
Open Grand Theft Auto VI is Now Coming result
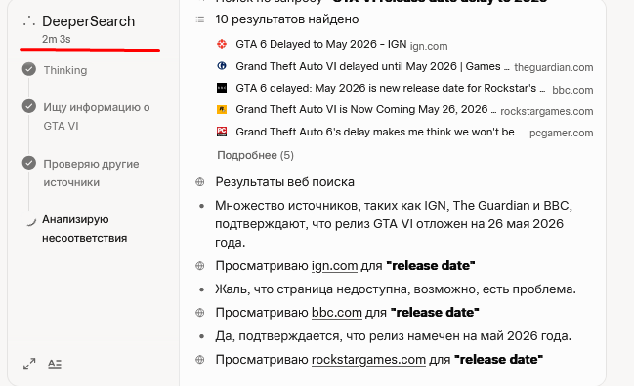click(x=366, y=110)
